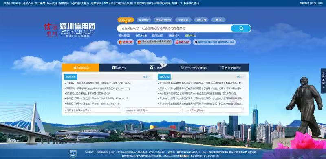Open the 双公示 tab
The image size is (326, 159).
[x=119, y=68]
